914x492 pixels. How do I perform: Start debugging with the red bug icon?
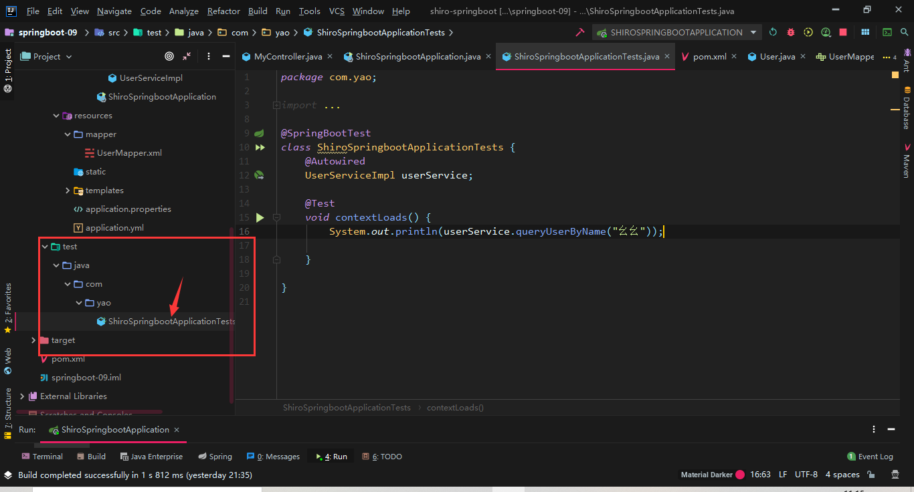pos(791,32)
